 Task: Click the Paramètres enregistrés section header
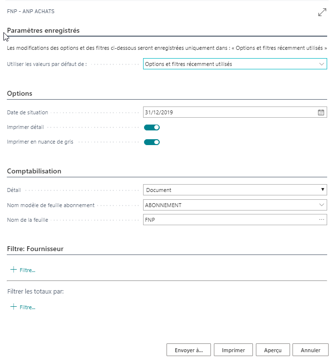pyautogui.click(x=43, y=30)
